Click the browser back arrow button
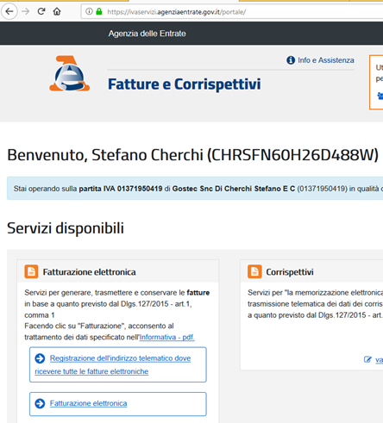 pos(9,11)
